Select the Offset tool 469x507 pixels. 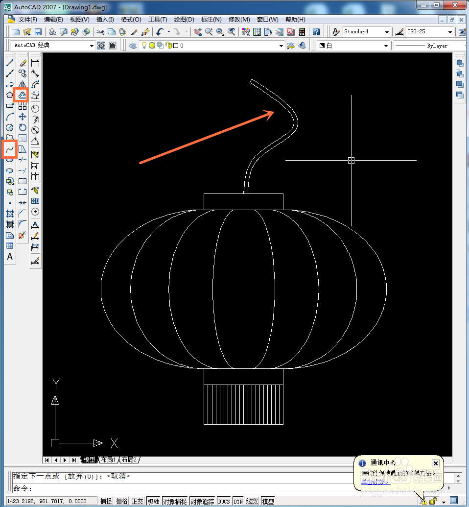(x=23, y=95)
